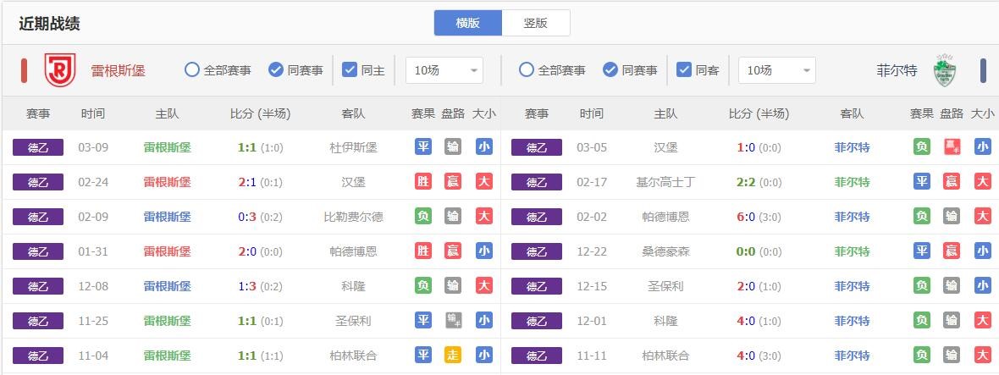This screenshot has height=375, width=999.
Task: Open the left 10场 match count dropdown
Action: (444, 70)
